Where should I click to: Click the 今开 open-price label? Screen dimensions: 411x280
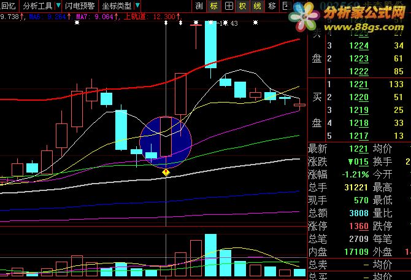[x=382, y=174]
